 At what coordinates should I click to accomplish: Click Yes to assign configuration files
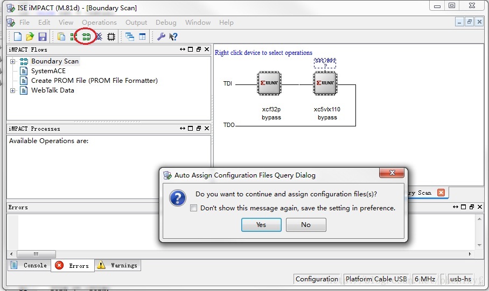pos(261,225)
